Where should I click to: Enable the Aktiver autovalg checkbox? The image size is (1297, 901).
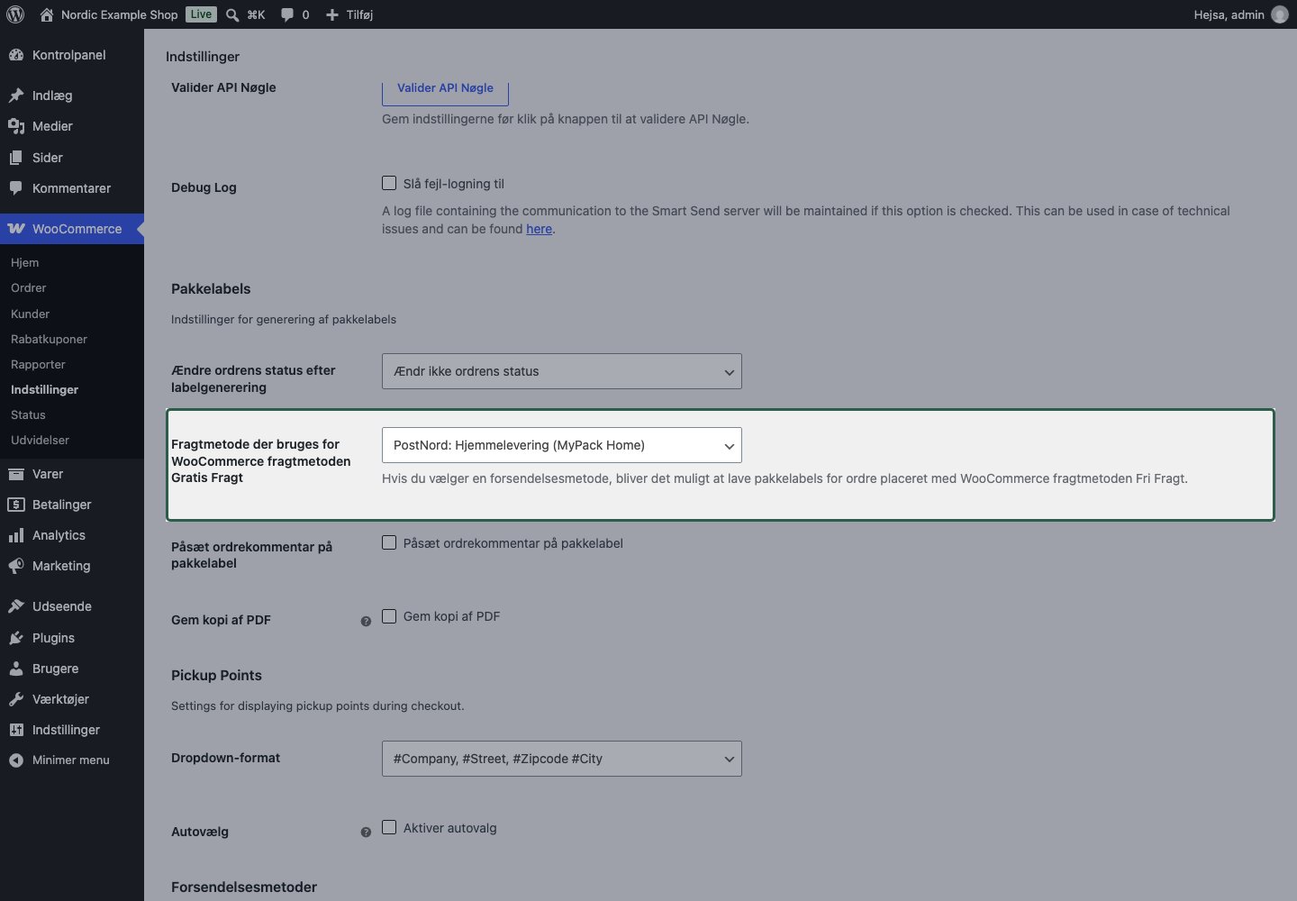tap(389, 827)
